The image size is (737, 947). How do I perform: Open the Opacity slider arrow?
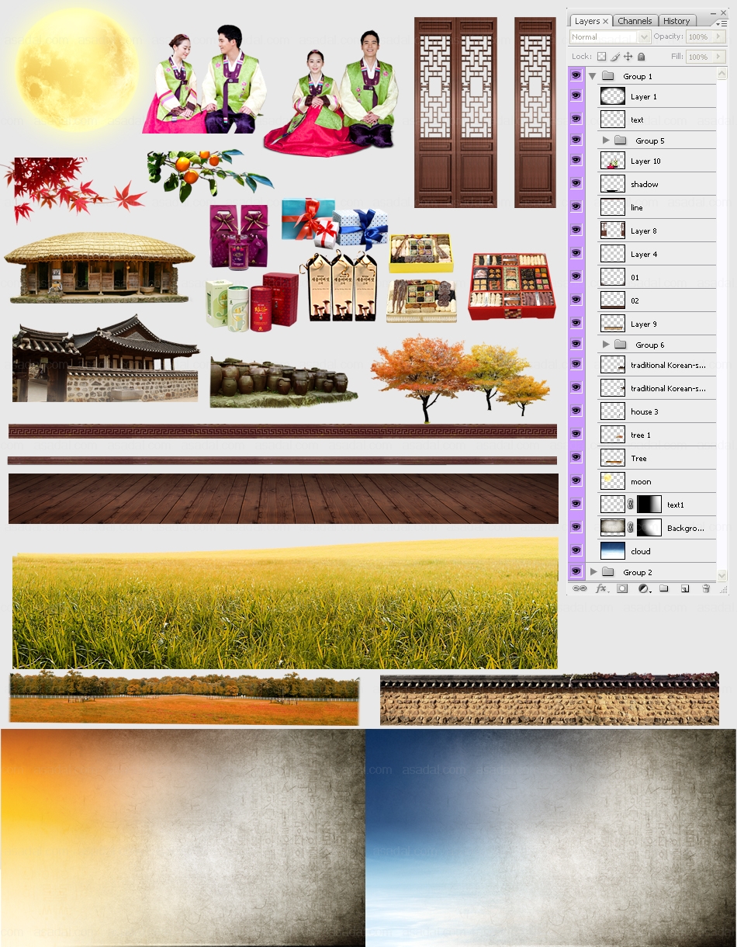click(x=719, y=37)
